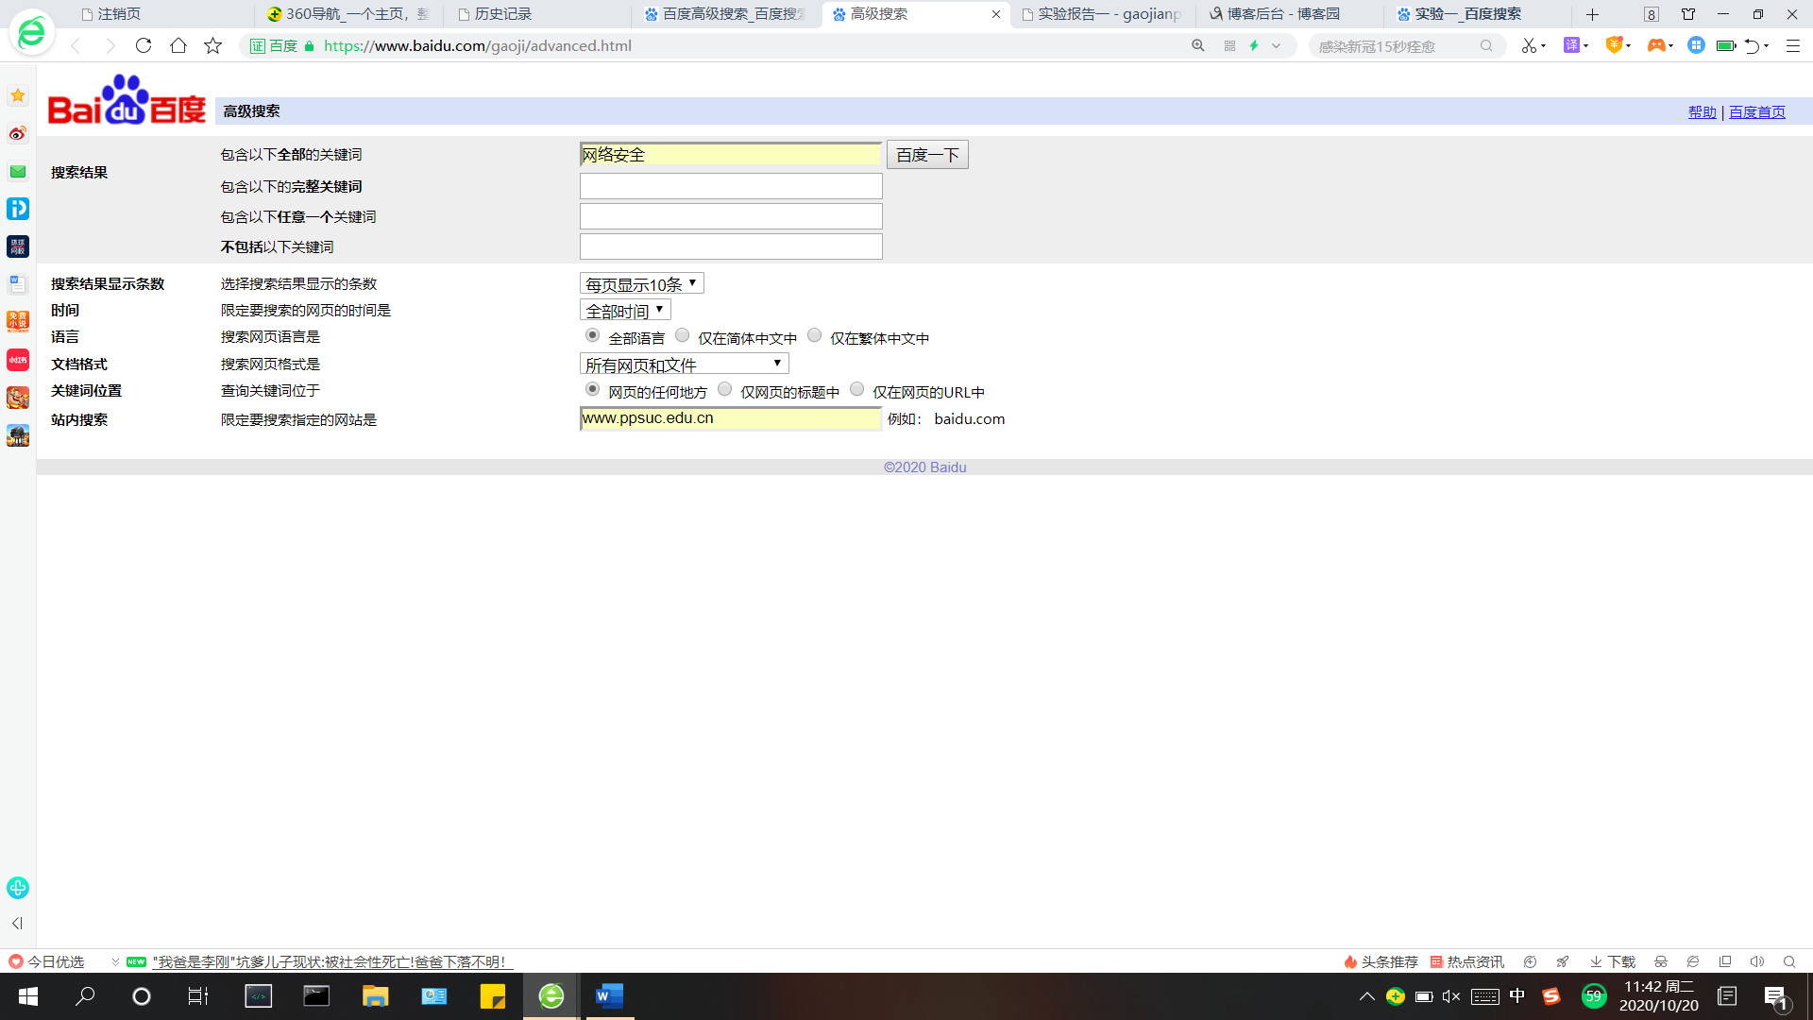Open the scissors screenshot tool
Viewport: 1813px width, 1020px height.
[1529, 45]
